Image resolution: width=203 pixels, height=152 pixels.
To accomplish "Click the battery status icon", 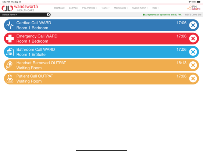I will click(199, 2).
